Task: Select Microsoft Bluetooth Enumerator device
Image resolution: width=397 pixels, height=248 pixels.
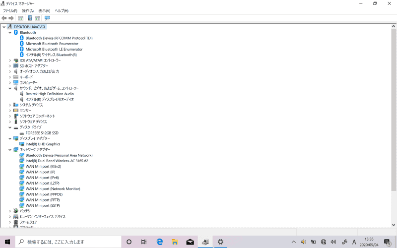Action: tap(52, 44)
